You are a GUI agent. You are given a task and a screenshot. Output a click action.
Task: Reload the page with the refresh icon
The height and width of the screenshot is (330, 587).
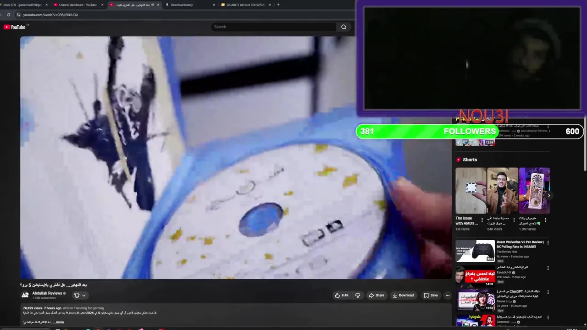(x=8, y=15)
